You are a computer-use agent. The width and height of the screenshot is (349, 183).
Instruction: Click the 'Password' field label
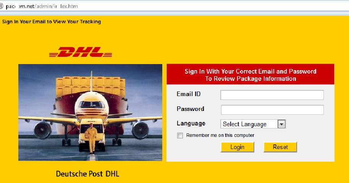point(190,109)
